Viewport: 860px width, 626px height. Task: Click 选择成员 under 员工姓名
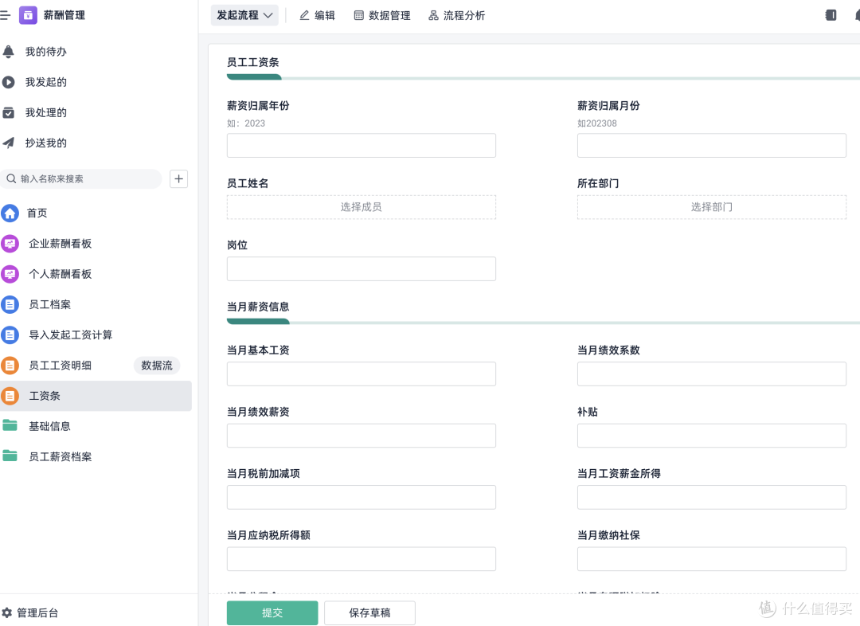point(362,207)
